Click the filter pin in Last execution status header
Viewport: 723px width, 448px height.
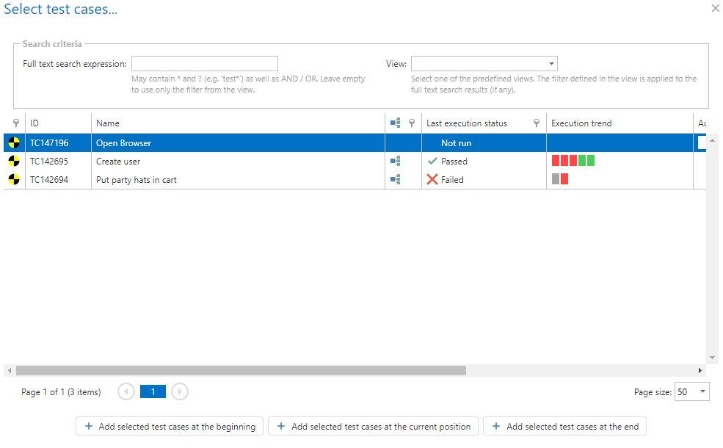(x=537, y=123)
